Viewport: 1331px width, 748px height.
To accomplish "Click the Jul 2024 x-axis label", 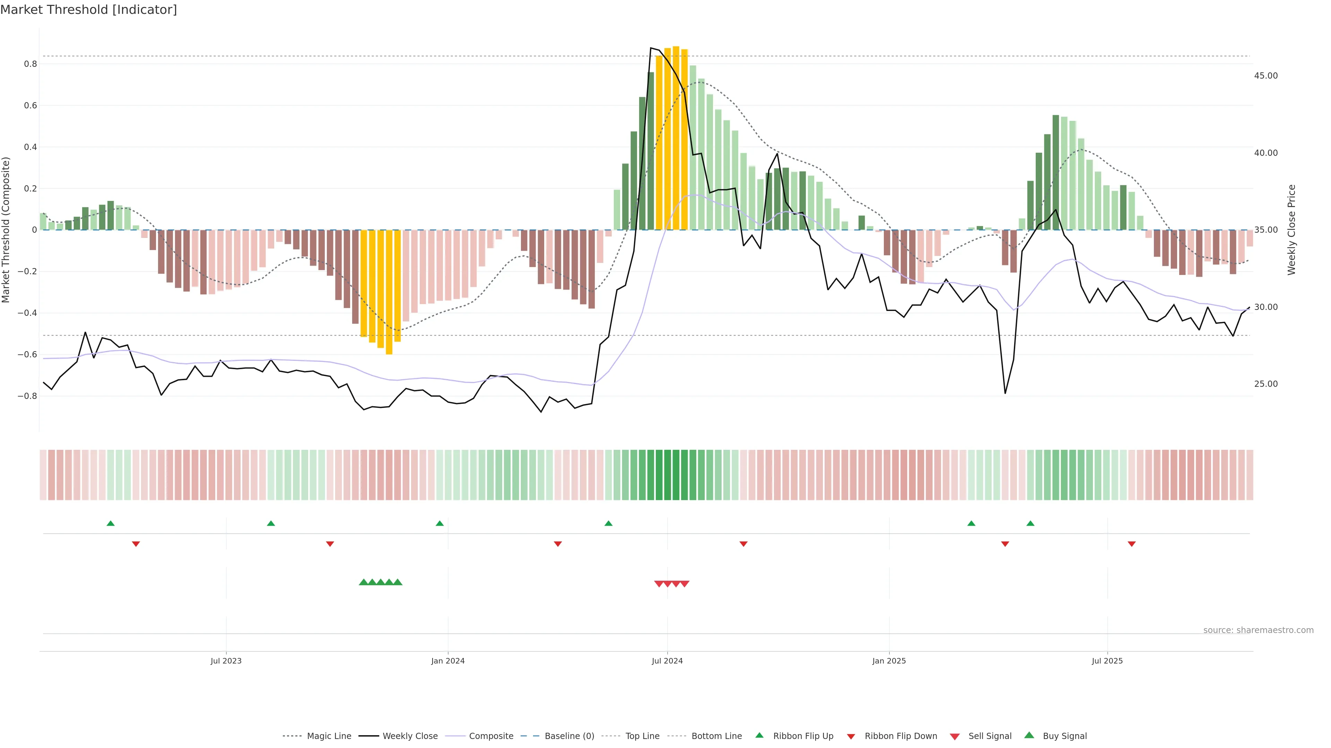I will 667,661.
